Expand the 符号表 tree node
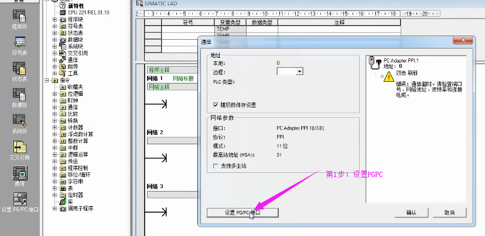The image size is (485, 236). [54, 26]
